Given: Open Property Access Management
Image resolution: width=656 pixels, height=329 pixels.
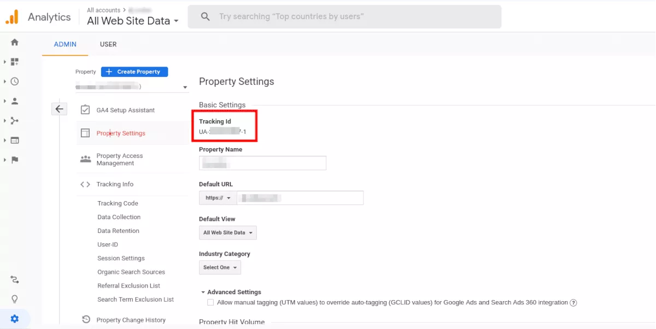Looking at the screenshot, I should pos(119,160).
